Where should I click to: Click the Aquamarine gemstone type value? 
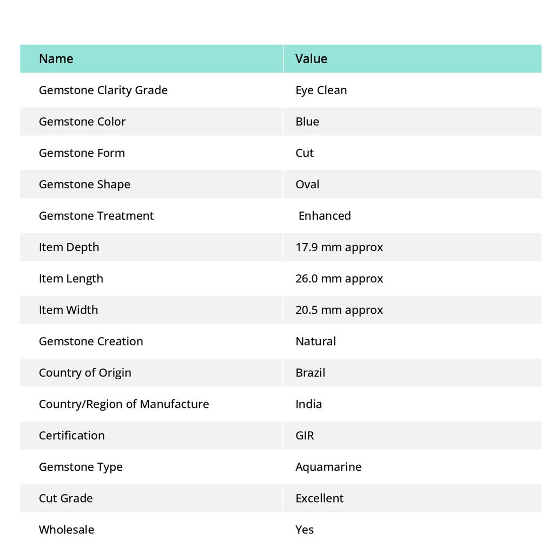tap(328, 467)
